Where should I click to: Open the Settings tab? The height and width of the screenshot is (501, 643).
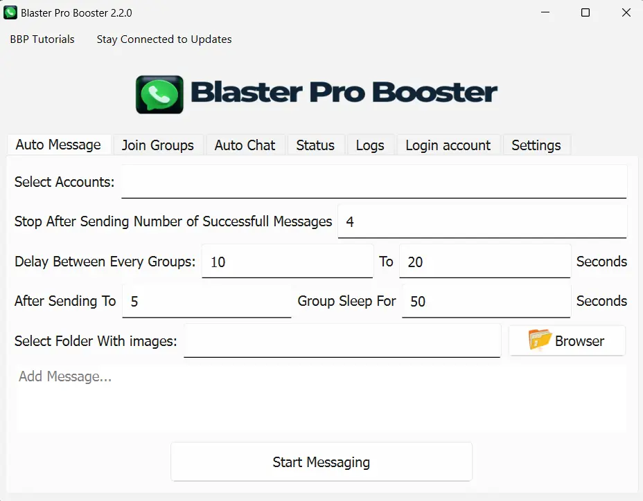(x=536, y=145)
